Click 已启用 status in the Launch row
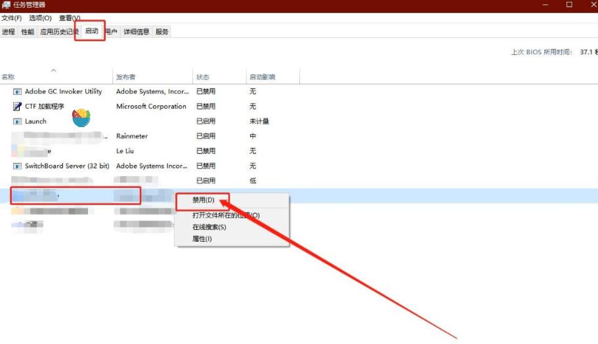 pyautogui.click(x=206, y=121)
